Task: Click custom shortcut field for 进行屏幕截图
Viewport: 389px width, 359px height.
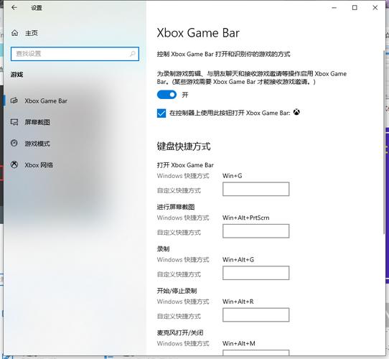Action: click(x=256, y=231)
